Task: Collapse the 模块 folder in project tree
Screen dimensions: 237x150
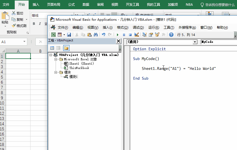Action: point(56,72)
